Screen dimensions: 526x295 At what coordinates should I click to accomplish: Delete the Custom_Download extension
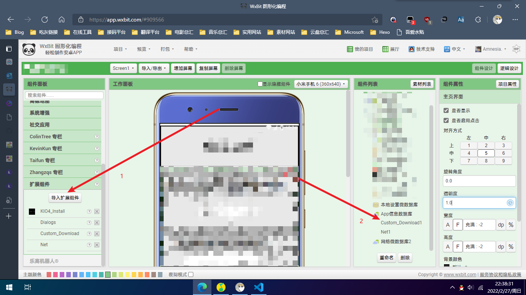pos(97,234)
